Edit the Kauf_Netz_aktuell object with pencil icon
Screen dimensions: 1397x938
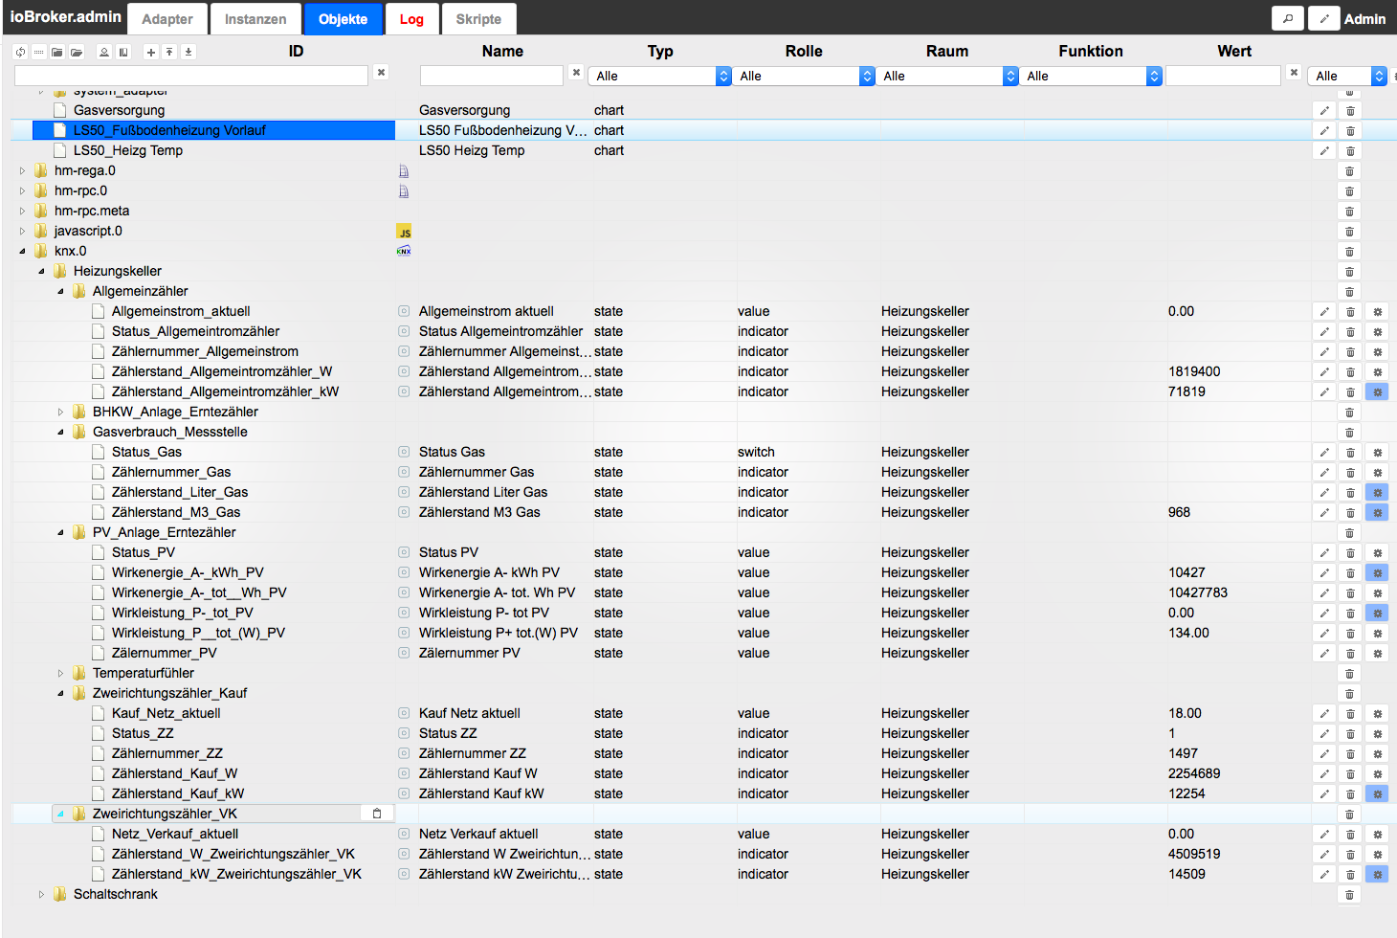[1324, 714]
